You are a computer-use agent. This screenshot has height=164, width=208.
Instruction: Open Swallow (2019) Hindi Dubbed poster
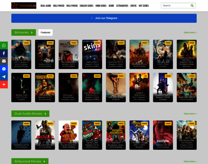[163, 135]
